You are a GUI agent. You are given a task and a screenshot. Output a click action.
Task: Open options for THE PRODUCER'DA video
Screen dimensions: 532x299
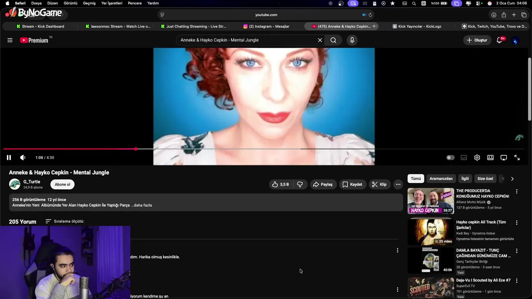click(517, 191)
